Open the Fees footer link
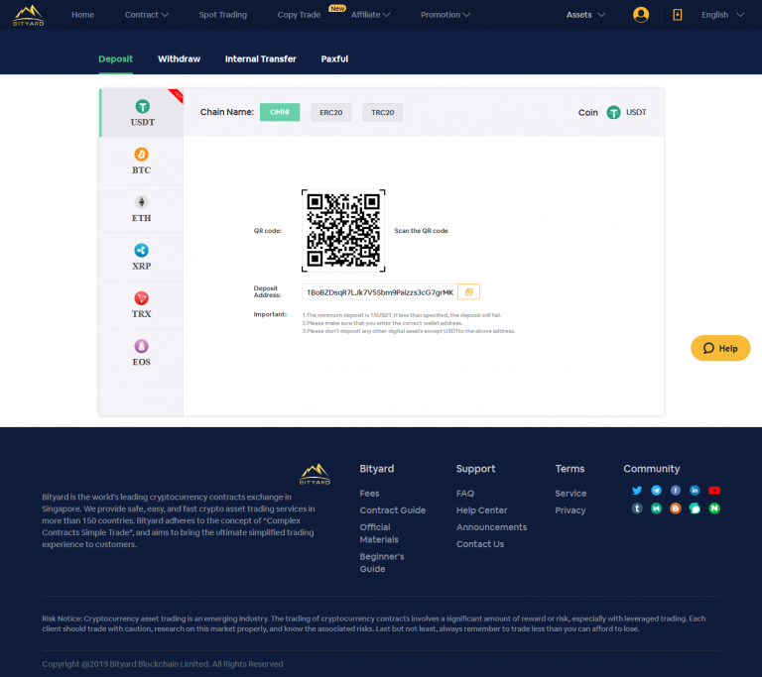The height and width of the screenshot is (677, 762). [369, 493]
